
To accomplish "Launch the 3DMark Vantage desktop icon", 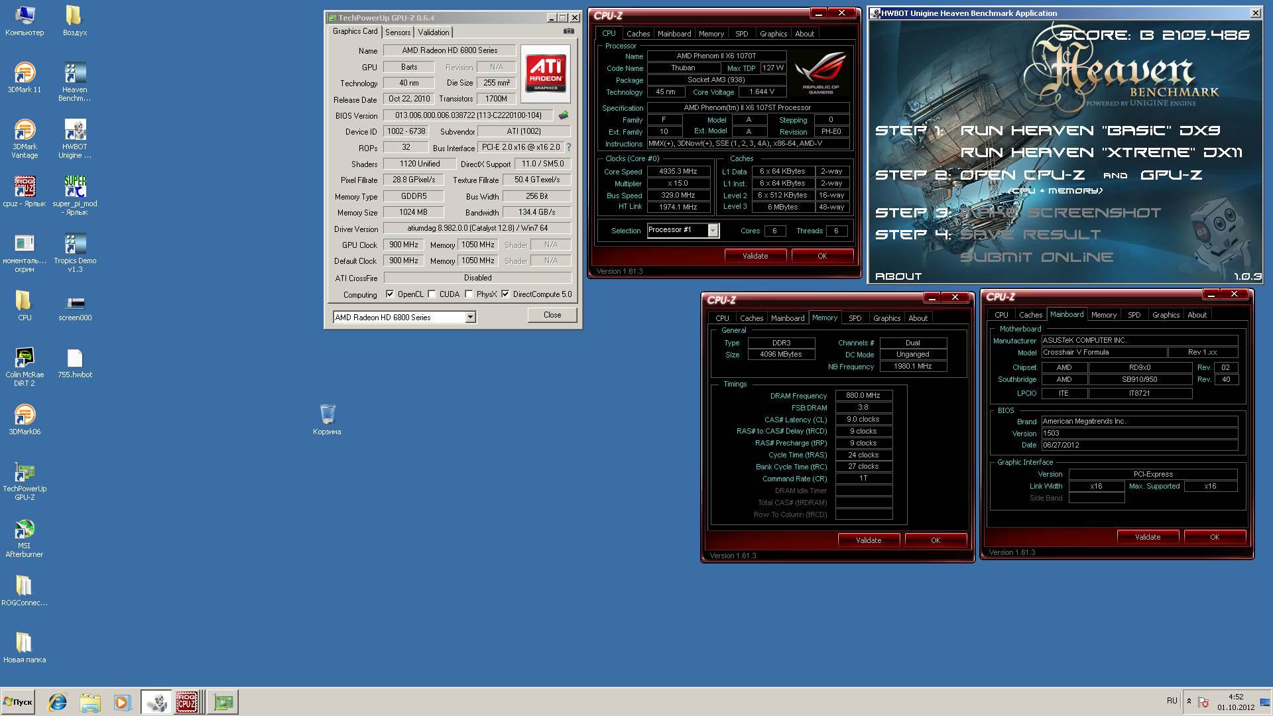I will (x=25, y=139).
